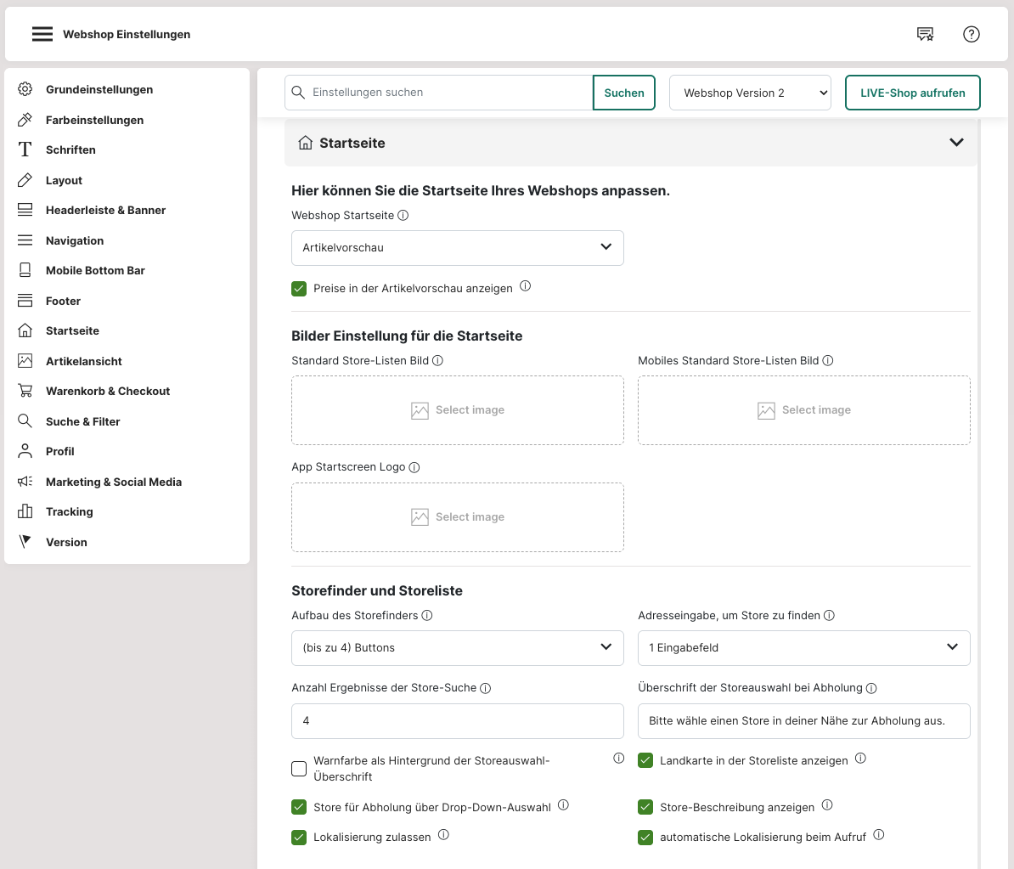
Task: Disable Lokalisierung zulassen checkbox
Action: tap(299, 838)
